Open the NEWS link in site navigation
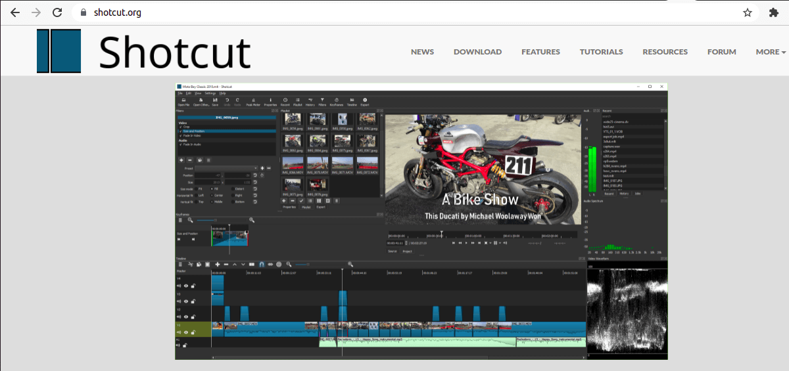Viewport: 789px width, 371px height. pos(422,52)
